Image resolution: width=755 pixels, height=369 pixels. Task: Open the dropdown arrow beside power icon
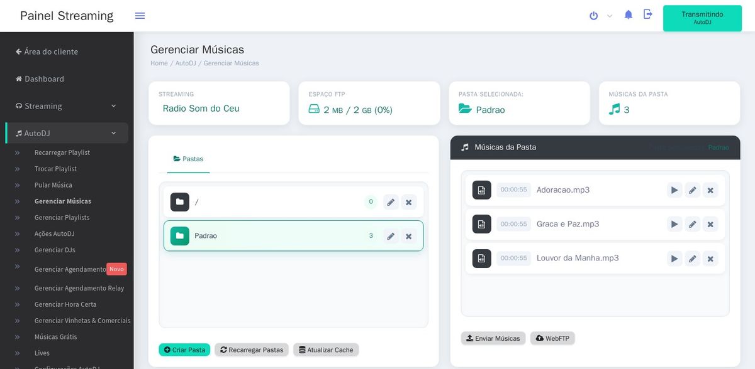pos(609,16)
